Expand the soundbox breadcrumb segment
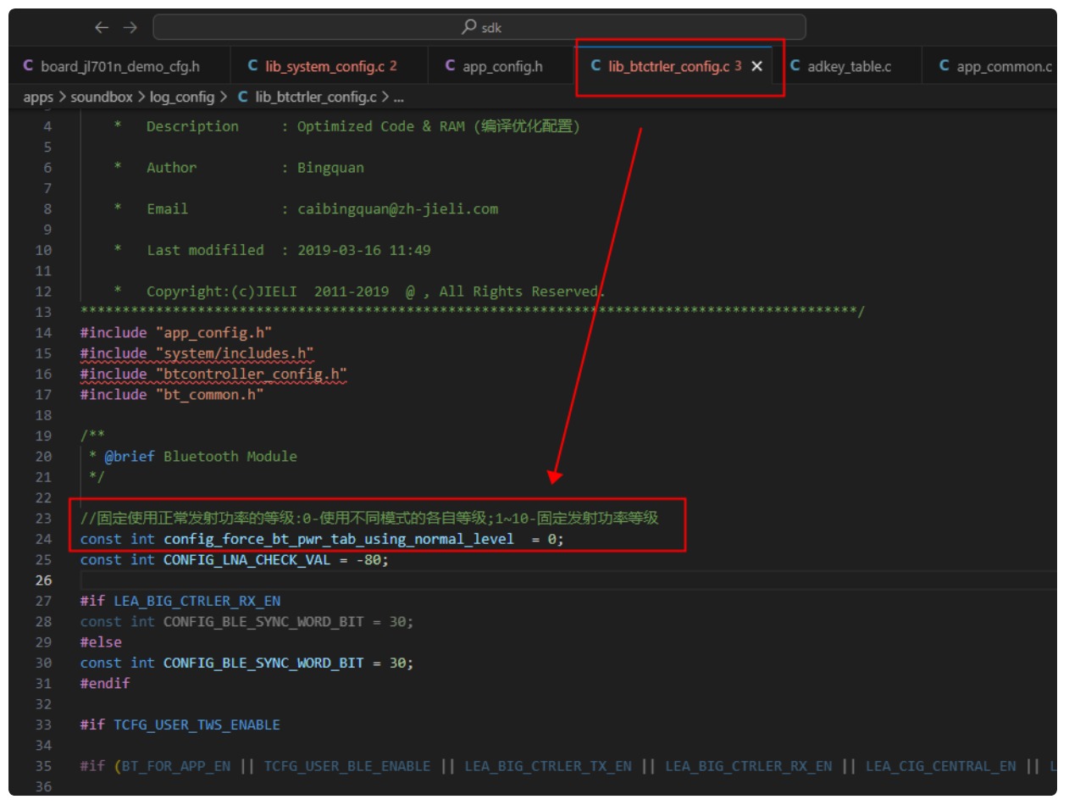The height and width of the screenshot is (805, 1069). coord(101,97)
